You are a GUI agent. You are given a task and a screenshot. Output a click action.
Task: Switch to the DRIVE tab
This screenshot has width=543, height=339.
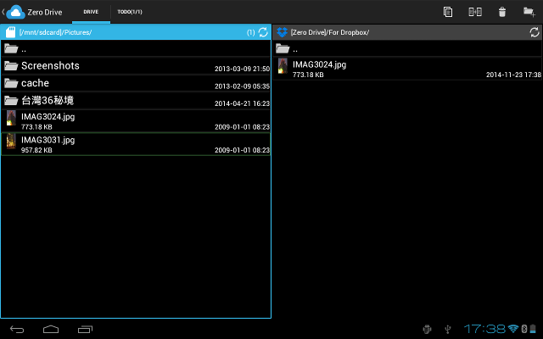tap(91, 12)
